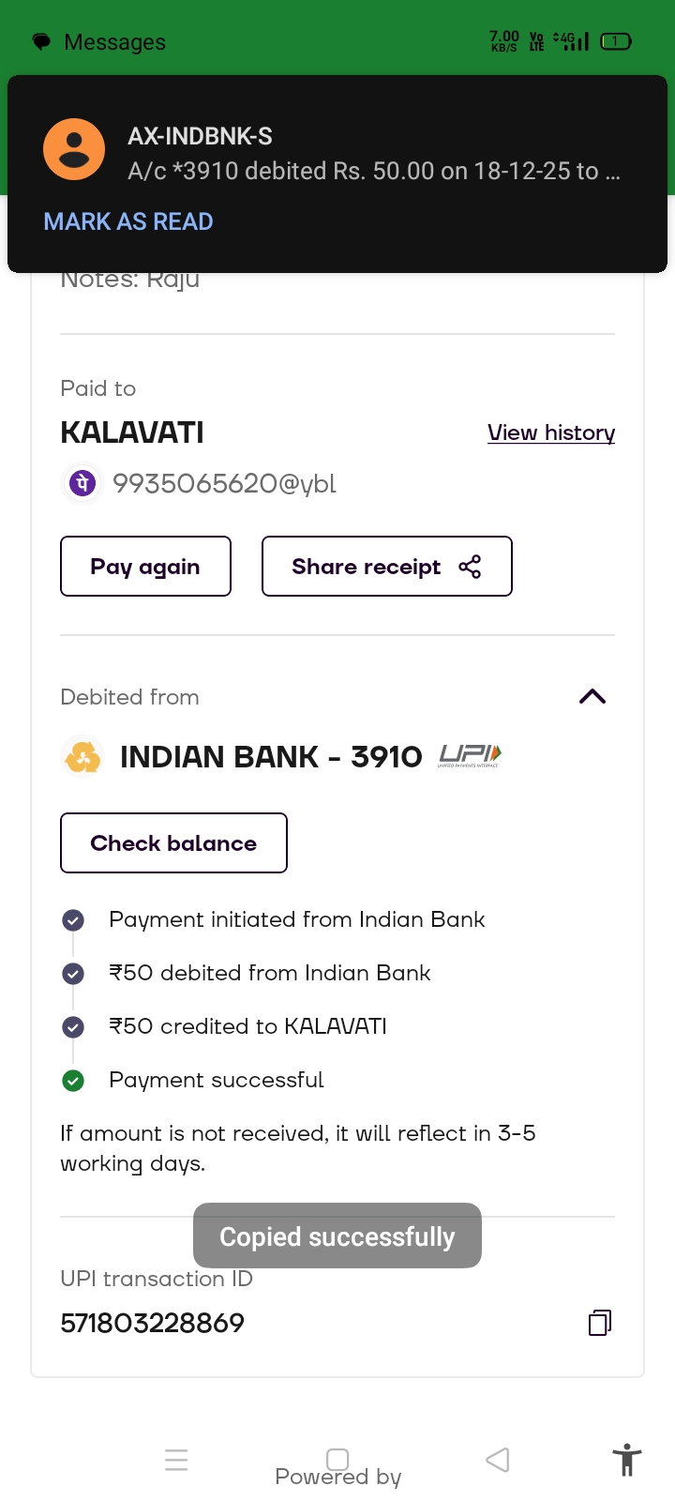Open the AX-INDBNK-S debit message notification
Viewport: 675px width, 1501px height.
(373, 155)
